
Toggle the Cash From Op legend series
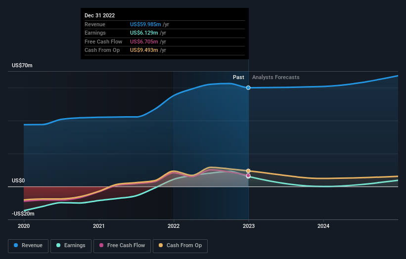(x=180, y=246)
